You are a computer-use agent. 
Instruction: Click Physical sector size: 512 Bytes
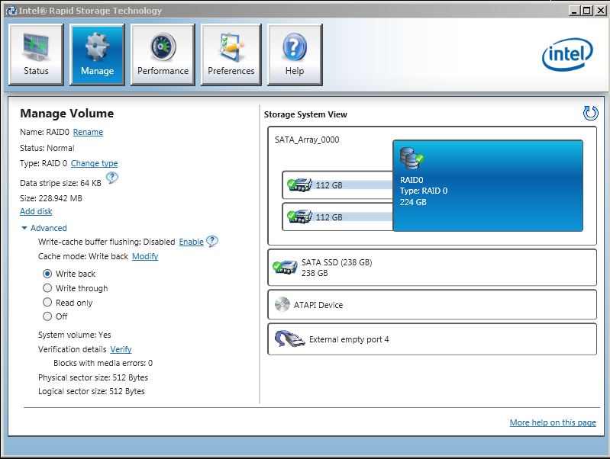pos(93,377)
